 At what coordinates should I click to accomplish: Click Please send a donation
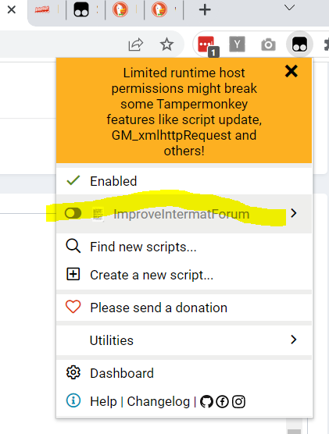[x=184, y=308]
